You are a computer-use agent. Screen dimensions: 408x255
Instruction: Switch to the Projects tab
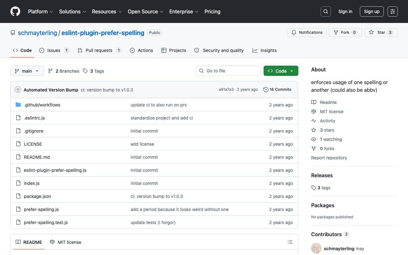[x=174, y=50]
